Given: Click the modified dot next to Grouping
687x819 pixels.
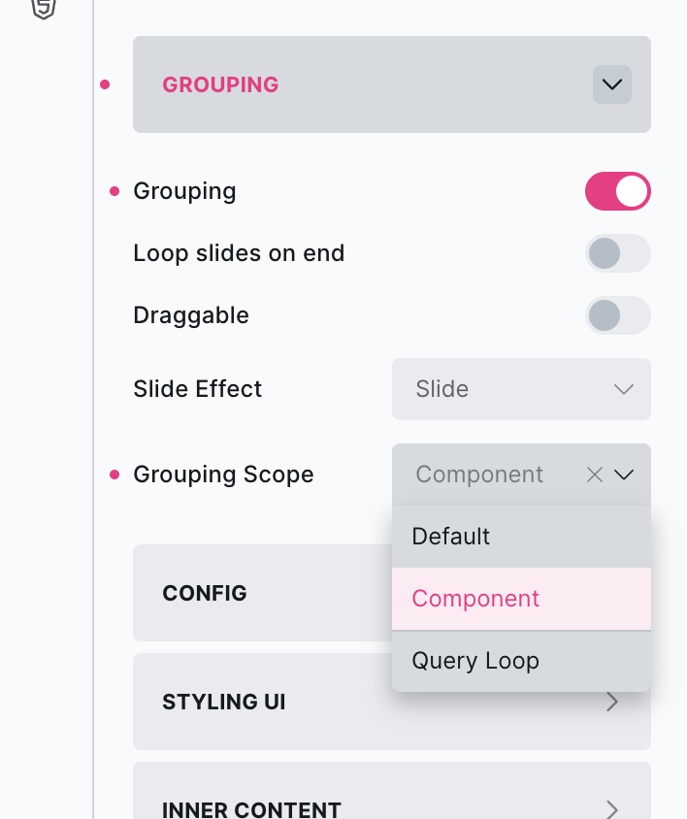Looking at the screenshot, I should (114, 191).
